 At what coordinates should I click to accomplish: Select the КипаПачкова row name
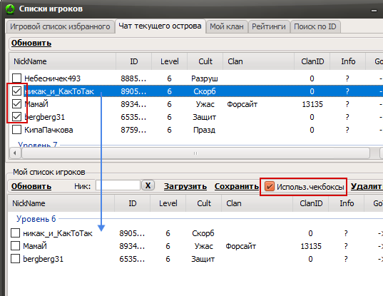click(48, 130)
